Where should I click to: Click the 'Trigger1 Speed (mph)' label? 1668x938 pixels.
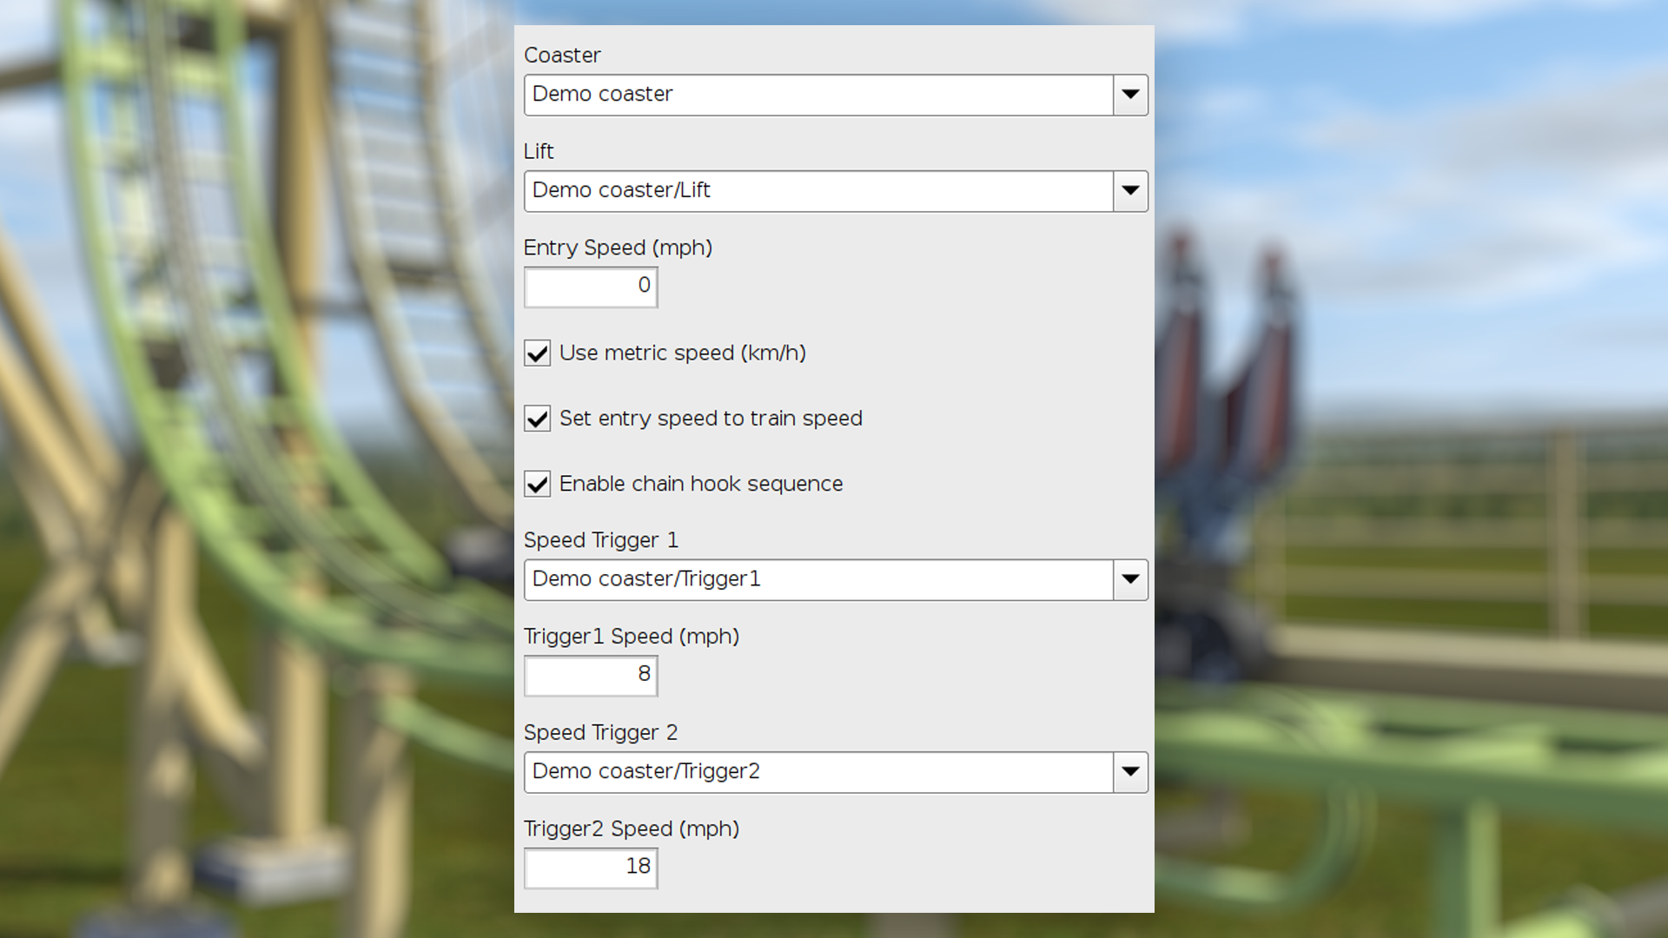[632, 637]
